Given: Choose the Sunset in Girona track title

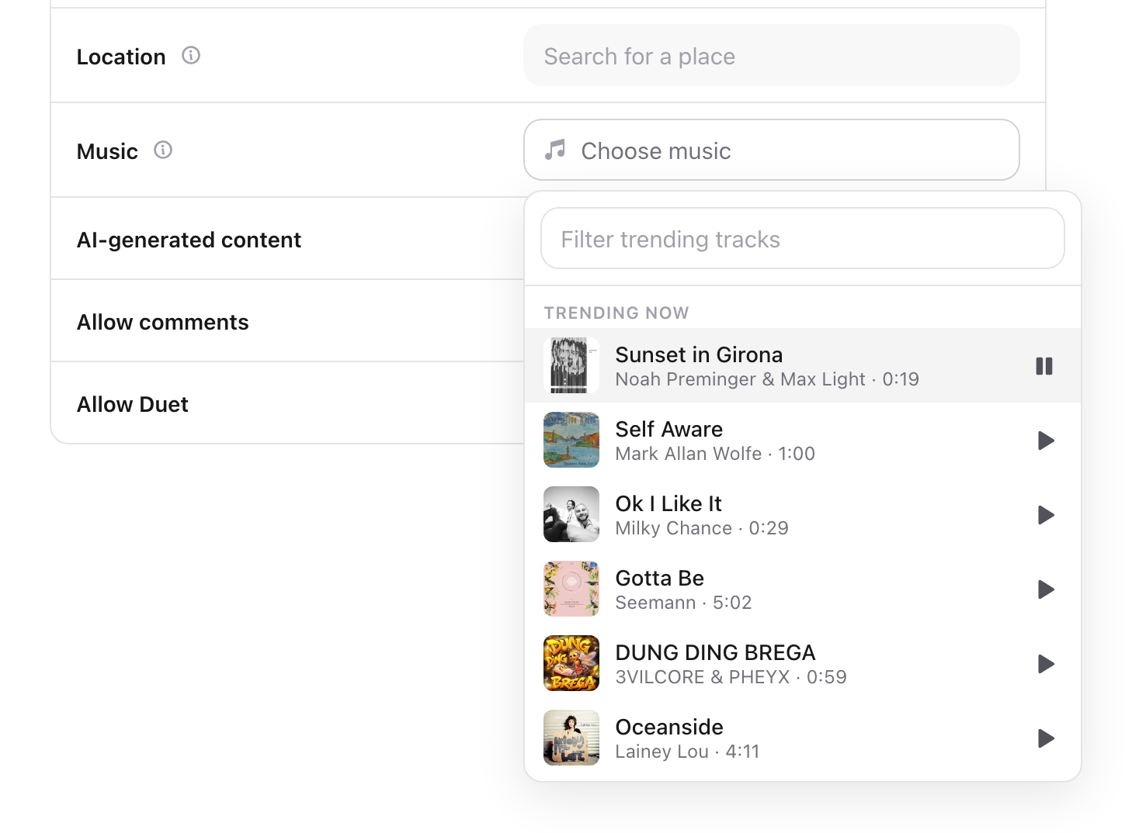Looking at the screenshot, I should coord(699,354).
